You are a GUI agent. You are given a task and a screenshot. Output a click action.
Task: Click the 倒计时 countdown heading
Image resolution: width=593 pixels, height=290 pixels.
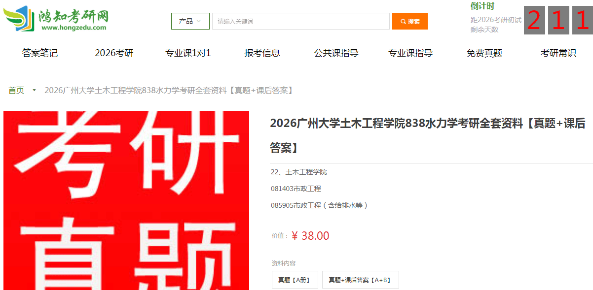tap(482, 6)
